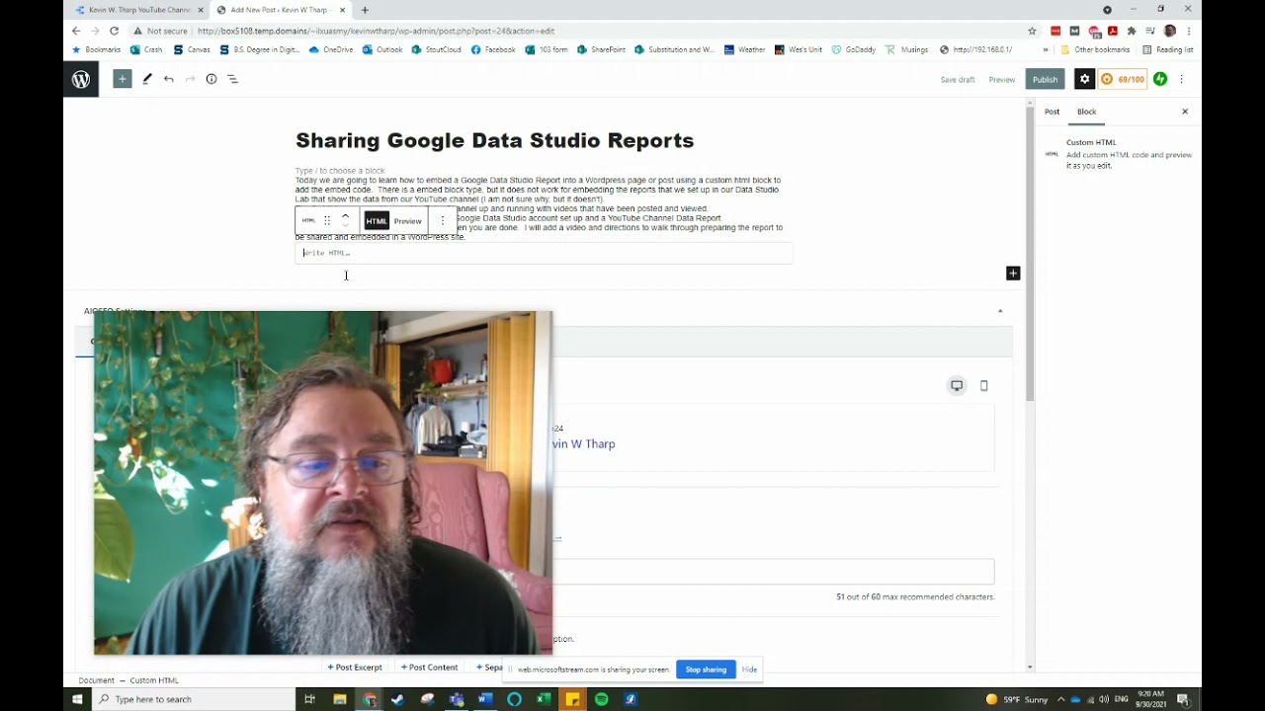The height and width of the screenshot is (711, 1265).
Task: Select the HTML view button
Action: point(377,221)
